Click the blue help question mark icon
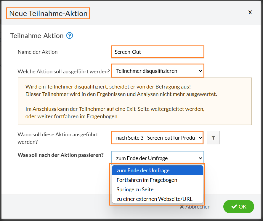Screen dimensions: 263x221 pyautogui.click(x=70, y=36)
